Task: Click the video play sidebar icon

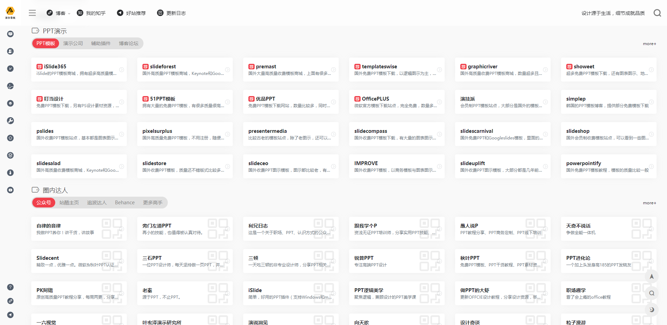Action: [10, 190]
